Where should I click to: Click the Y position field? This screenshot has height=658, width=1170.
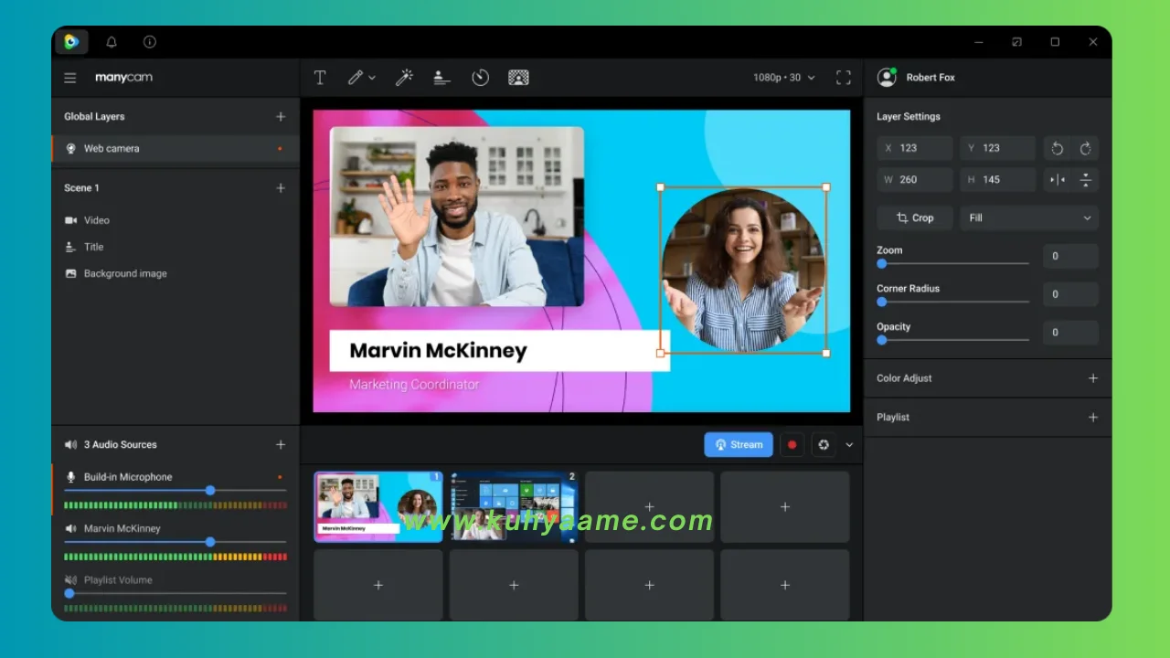[997, 148]
